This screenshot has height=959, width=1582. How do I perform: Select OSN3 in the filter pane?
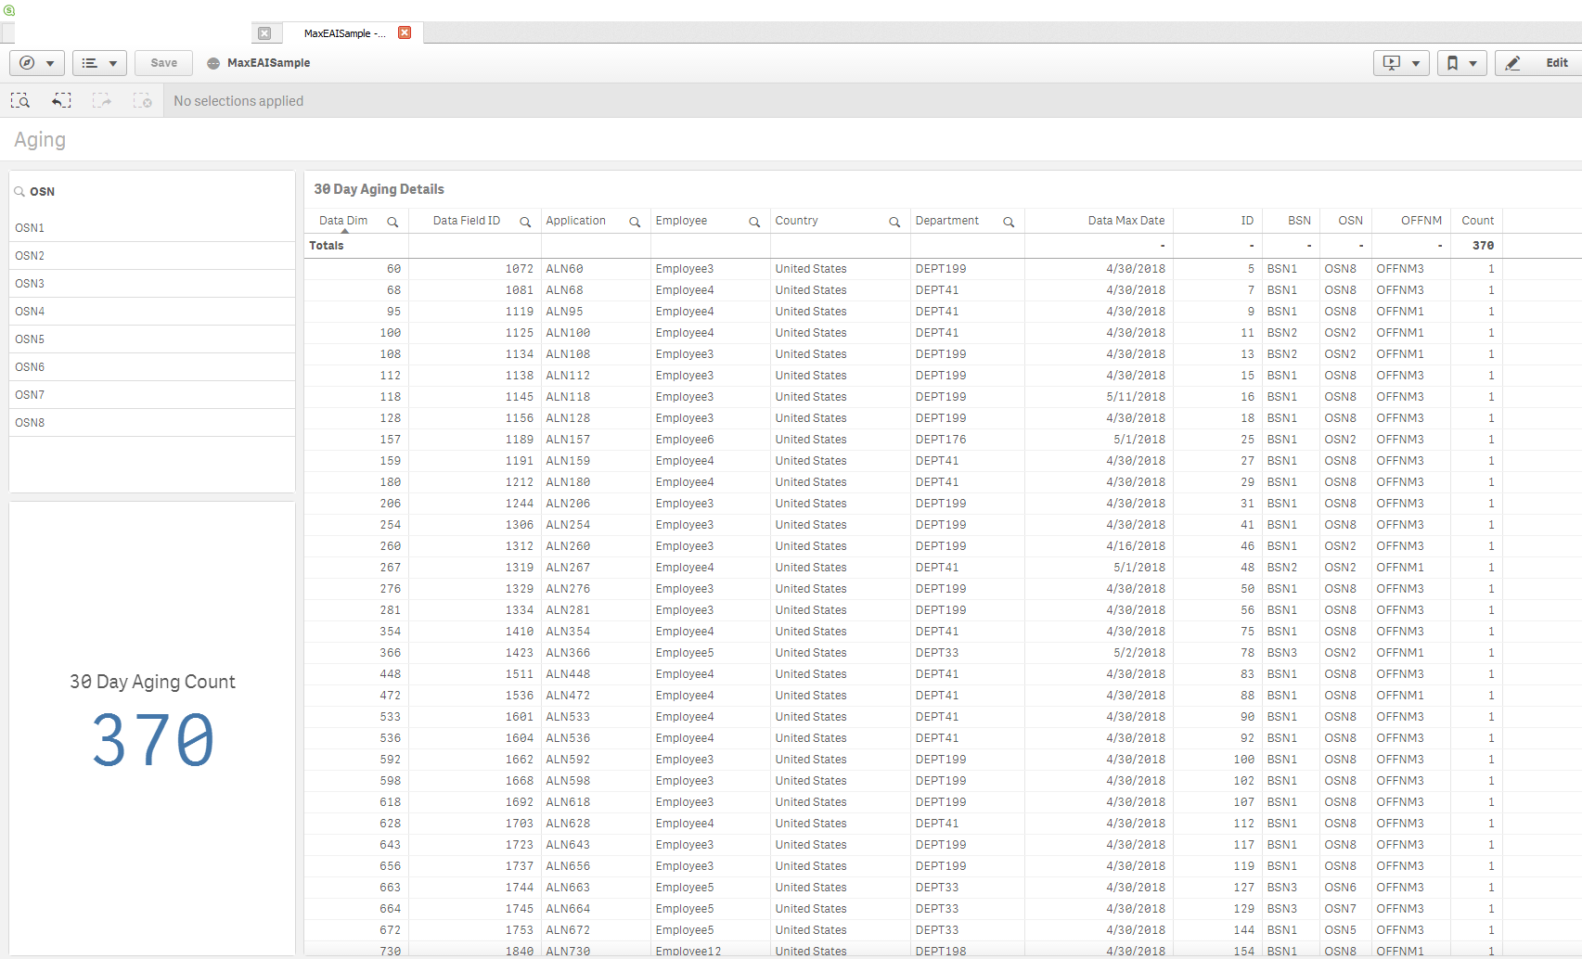pyautogui.click(x=152, y=284)
